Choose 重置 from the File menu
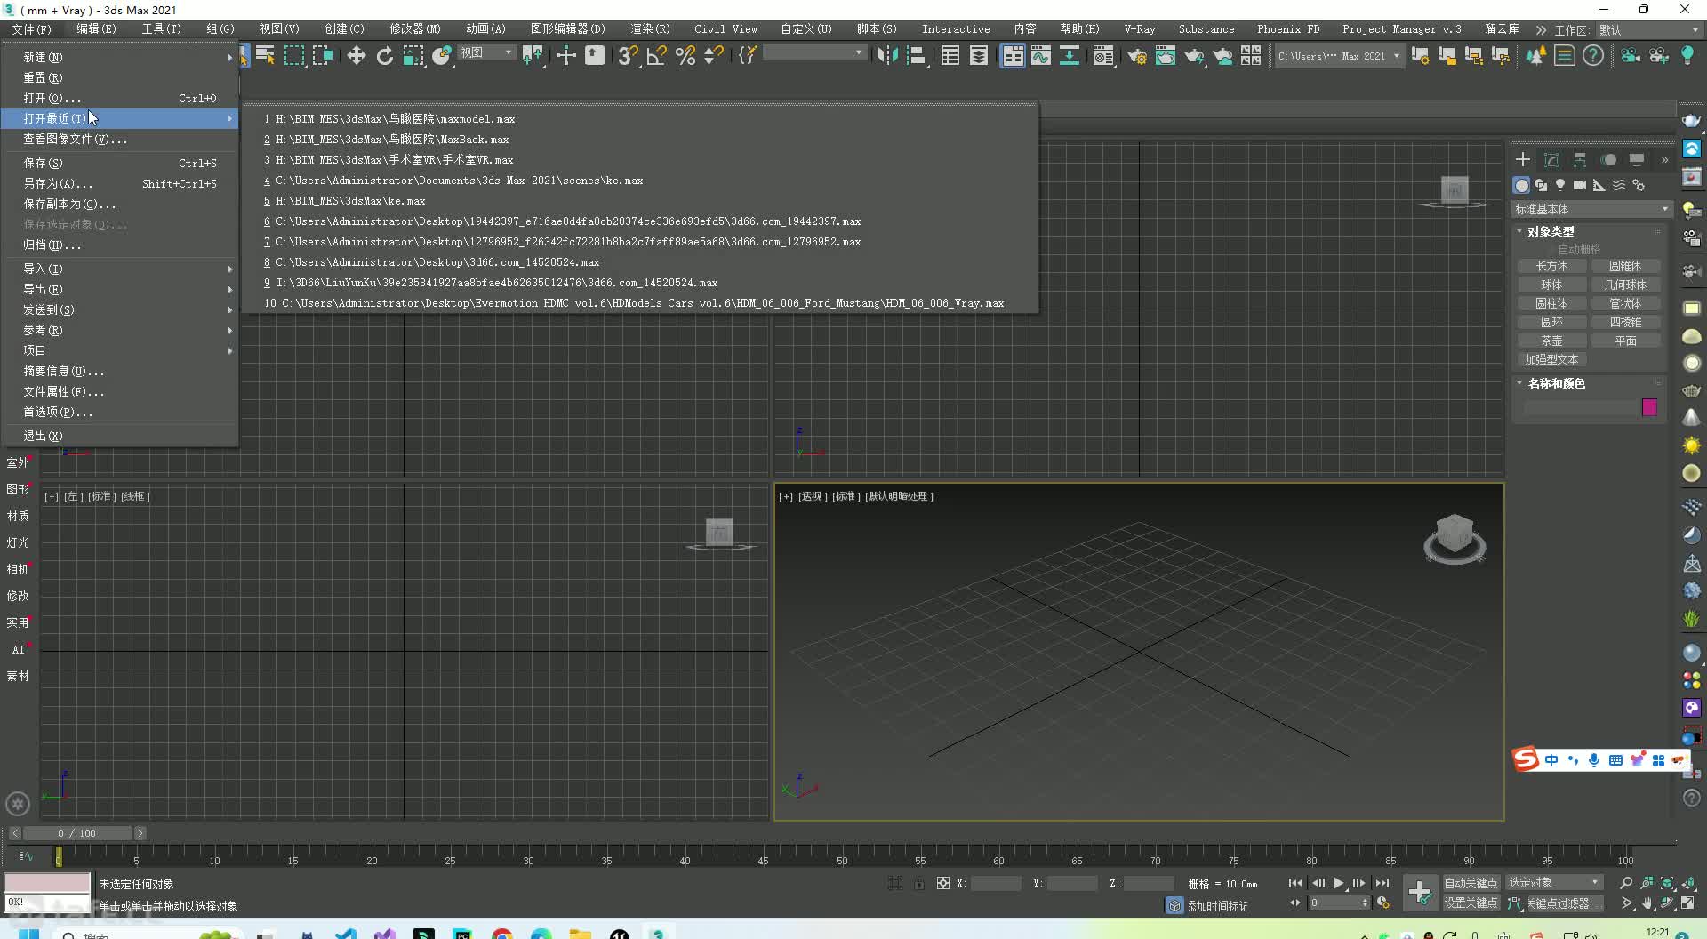 [120, 77]
